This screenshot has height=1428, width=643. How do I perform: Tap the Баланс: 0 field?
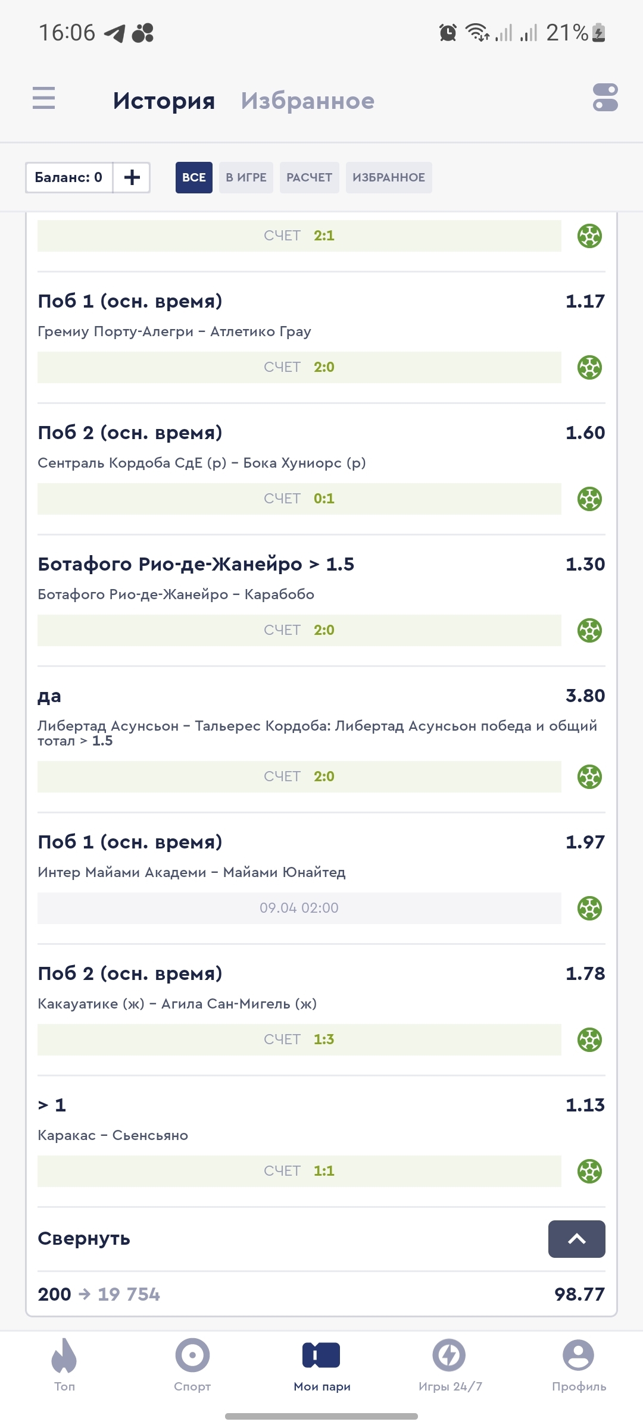(x=69, y=177)
